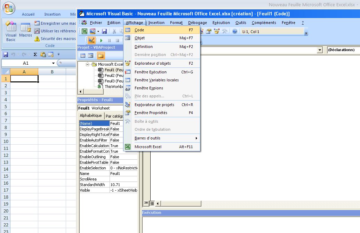This screenshot has width=360, height=233.
Task: Select the Alphabétique tab in Properties
Action: tap(91, 115)
